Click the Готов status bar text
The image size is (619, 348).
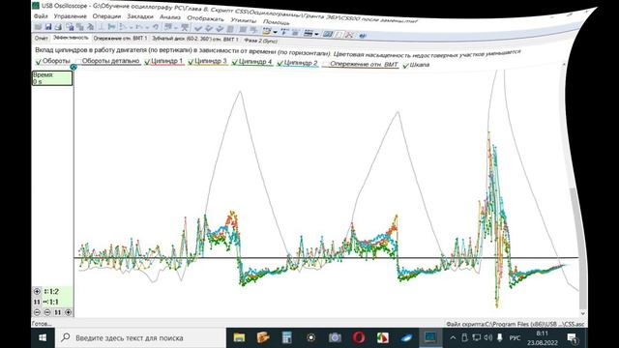pos(42,324)
